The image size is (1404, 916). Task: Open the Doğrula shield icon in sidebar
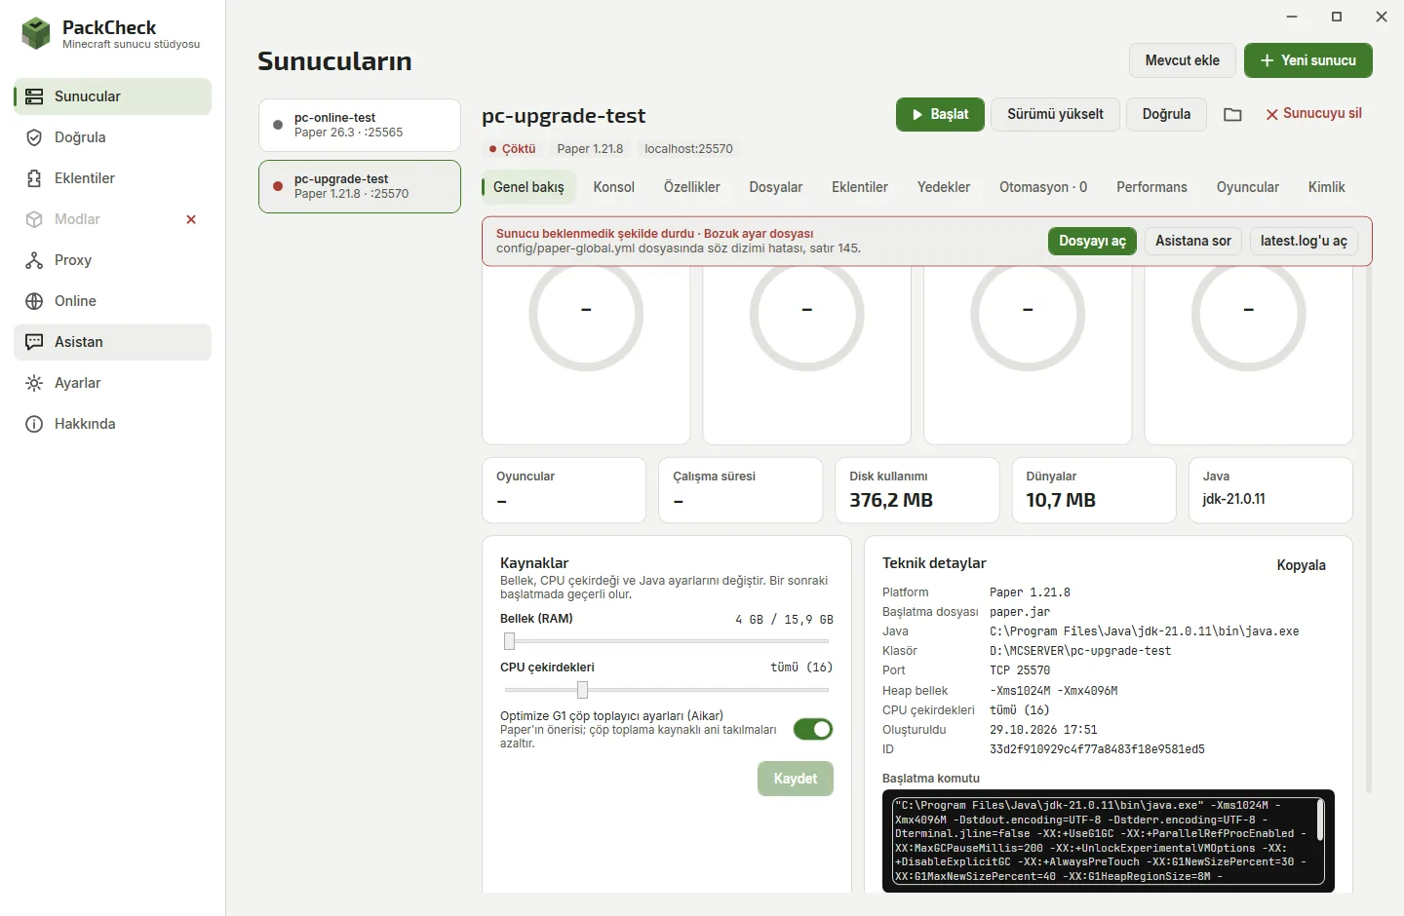tap(34, 137)
